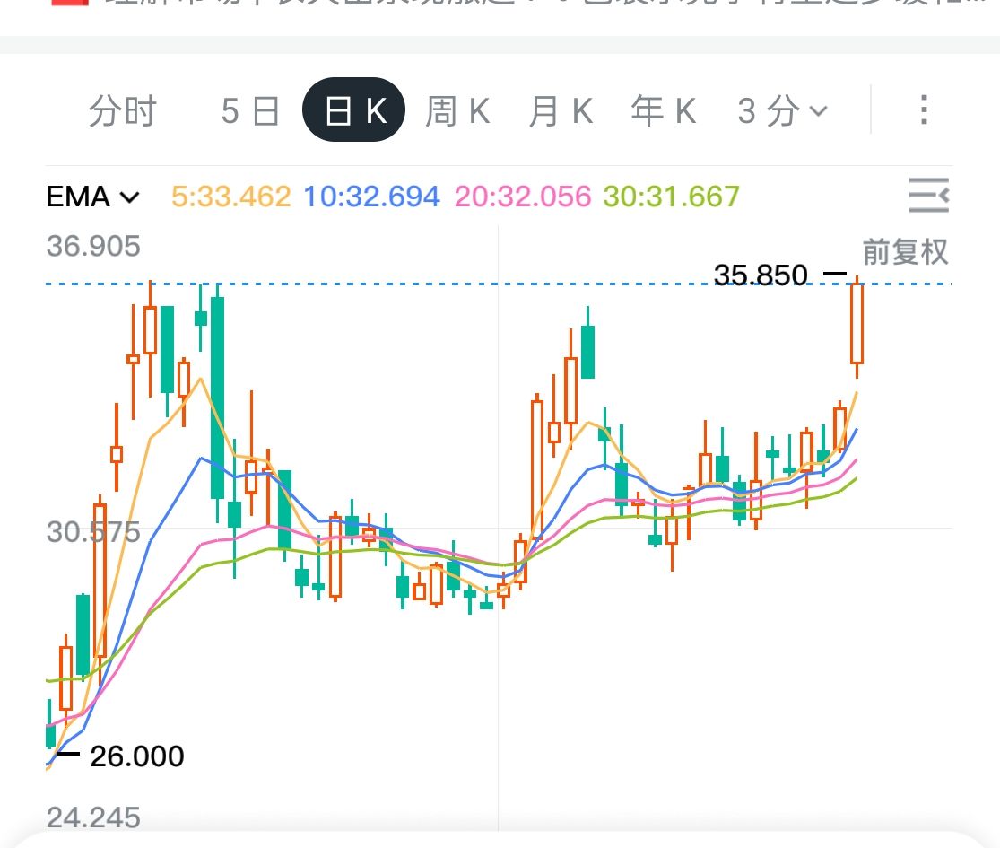Click the 30.575 price axis label
The width and height of the screenshot is (1000, 848).
point(93,532)
